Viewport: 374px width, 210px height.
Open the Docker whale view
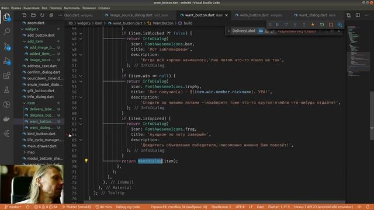(x=6, y=119)
